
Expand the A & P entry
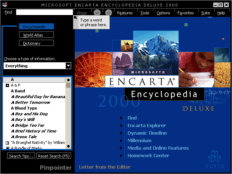coord(7,85)
